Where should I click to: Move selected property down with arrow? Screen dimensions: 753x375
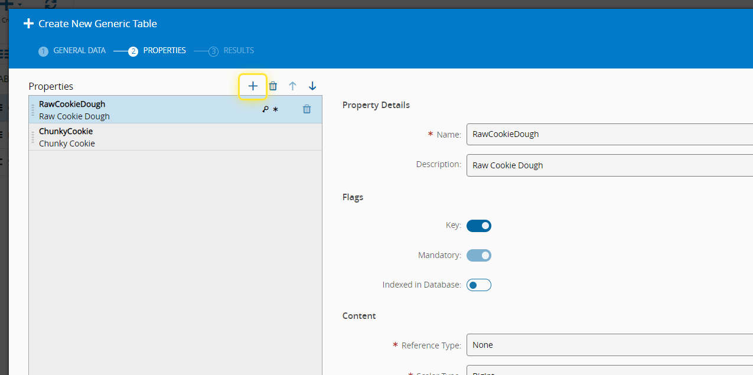(x=312, y=86)
